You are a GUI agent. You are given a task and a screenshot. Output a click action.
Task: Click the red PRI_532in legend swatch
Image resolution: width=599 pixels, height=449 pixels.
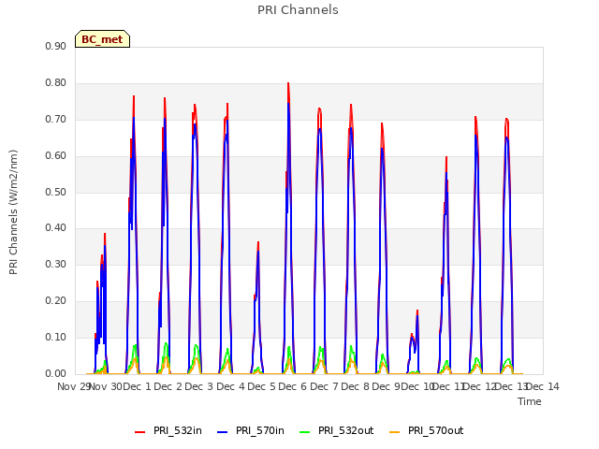click(x=139, y=432)
